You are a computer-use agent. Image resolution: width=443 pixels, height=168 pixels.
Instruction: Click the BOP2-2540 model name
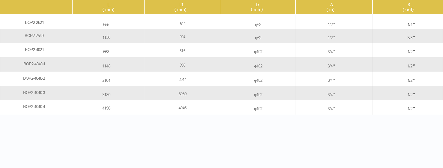click(34, 36)
